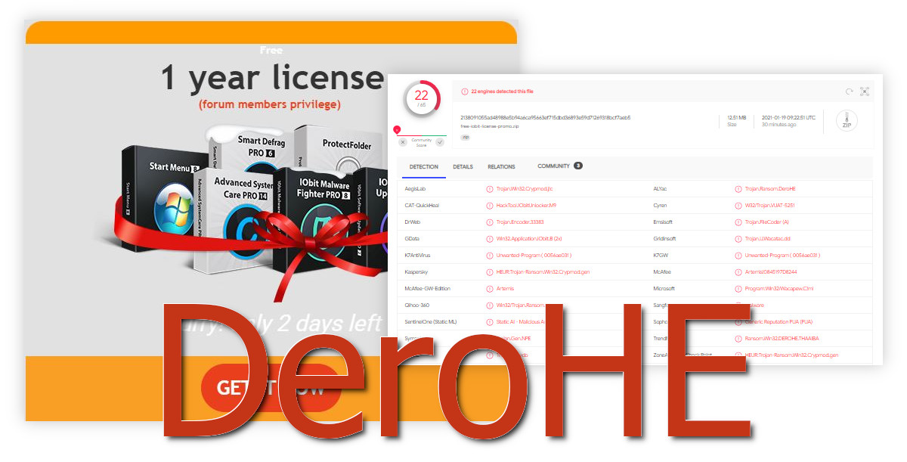The image size is (907, 462).
Task: Click the alert icon beside Ransom.Win32.DEROHE.THAAIBA
Action: (x=738, y=338)
